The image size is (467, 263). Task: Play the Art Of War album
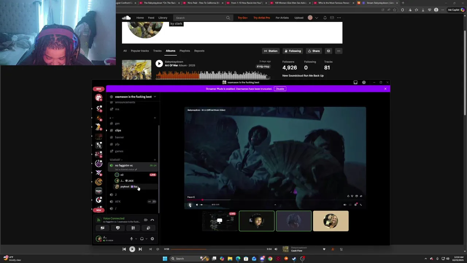pyautogui.click(x=159, y=64)
